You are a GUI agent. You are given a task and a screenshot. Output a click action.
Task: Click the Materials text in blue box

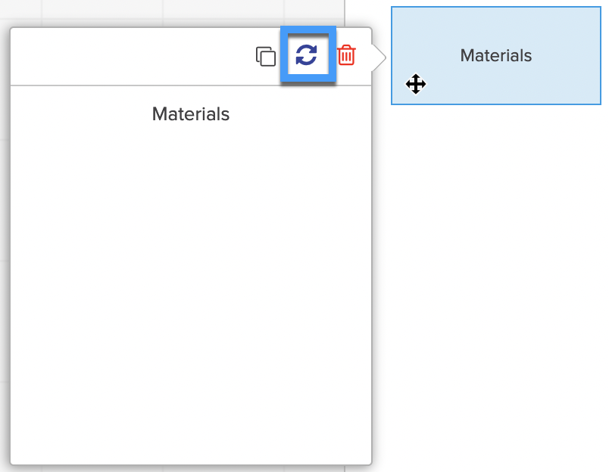point(496,56)
